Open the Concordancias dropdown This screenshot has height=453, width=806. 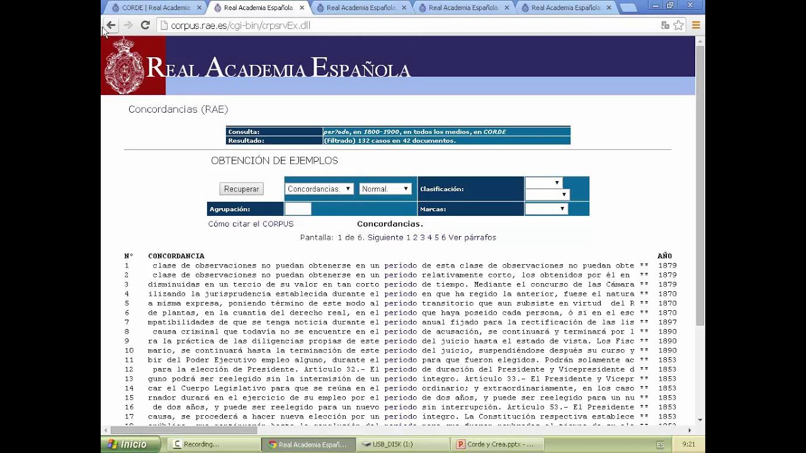[x=319, y=189]
